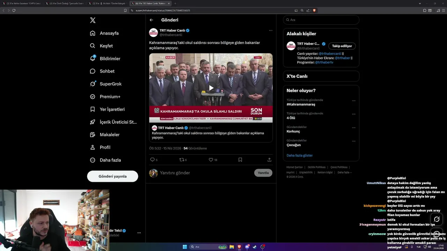Play the Kahramanmaraş news video
Screen dimensions: 447x251
(x=211, y=88)
